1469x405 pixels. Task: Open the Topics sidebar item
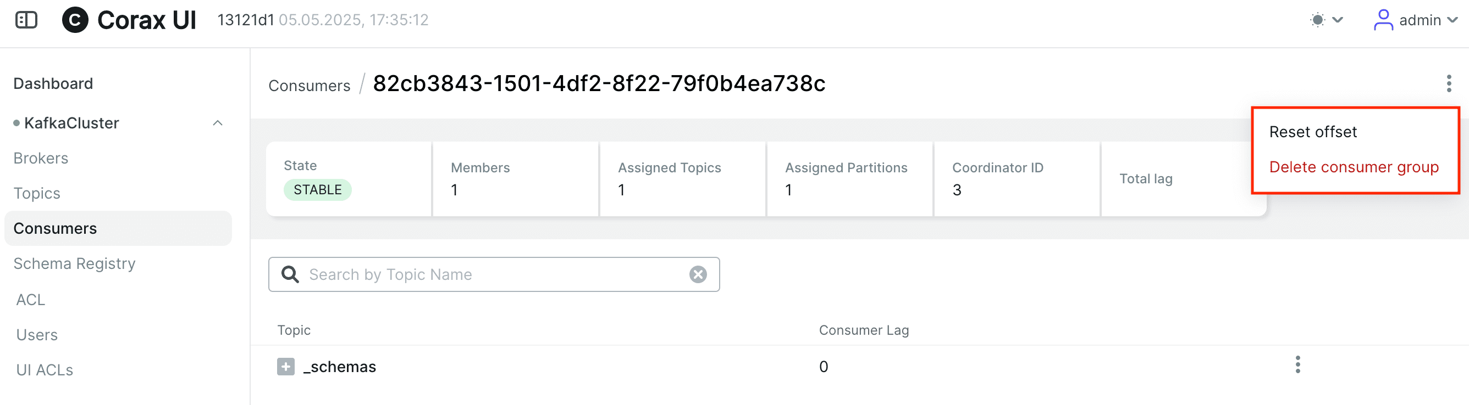(x=37, y=194)
